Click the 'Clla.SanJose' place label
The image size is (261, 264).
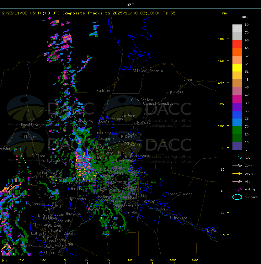click(142, 100)
